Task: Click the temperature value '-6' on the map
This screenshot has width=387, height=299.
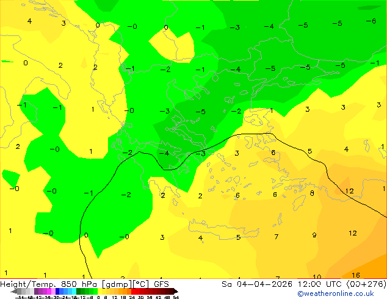Action: click(x=371, y=21)
